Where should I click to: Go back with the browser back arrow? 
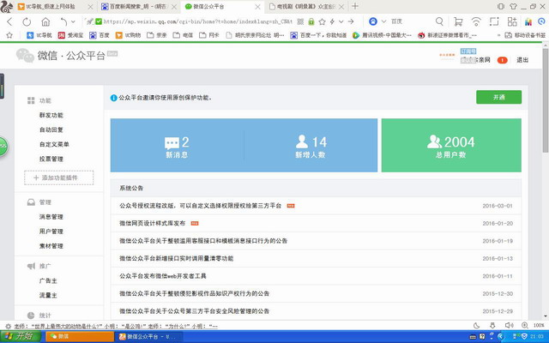tap(9, 21)
